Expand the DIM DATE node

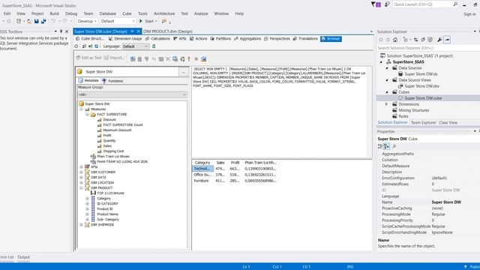[x=82, y=177]
